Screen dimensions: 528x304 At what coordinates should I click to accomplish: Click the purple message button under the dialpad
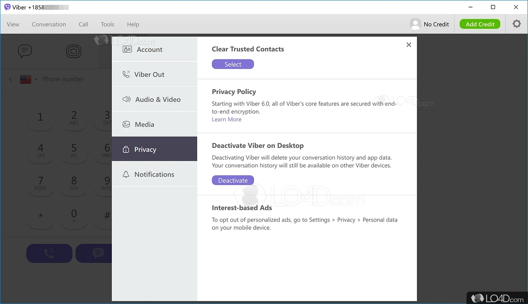pyautogui.click(x=94, y=253)
